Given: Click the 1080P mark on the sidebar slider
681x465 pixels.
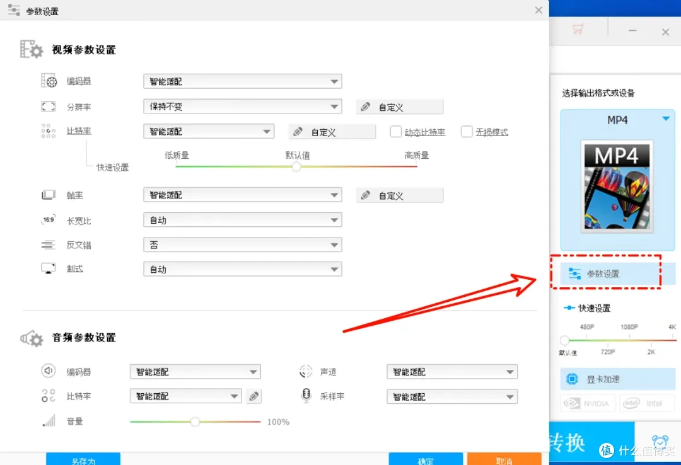Looking at the screenshot, I should 629,326.
